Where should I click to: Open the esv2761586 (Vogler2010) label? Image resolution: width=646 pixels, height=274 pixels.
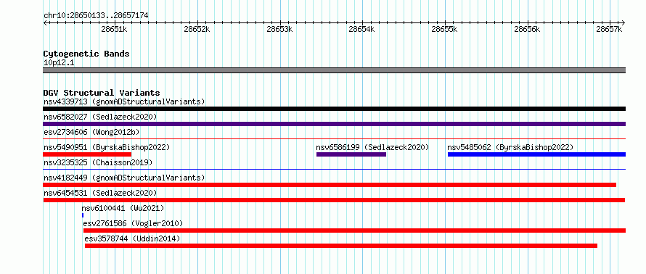133,223
